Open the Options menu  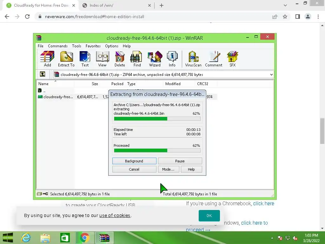pyautogui.click(x=111, y=46)
